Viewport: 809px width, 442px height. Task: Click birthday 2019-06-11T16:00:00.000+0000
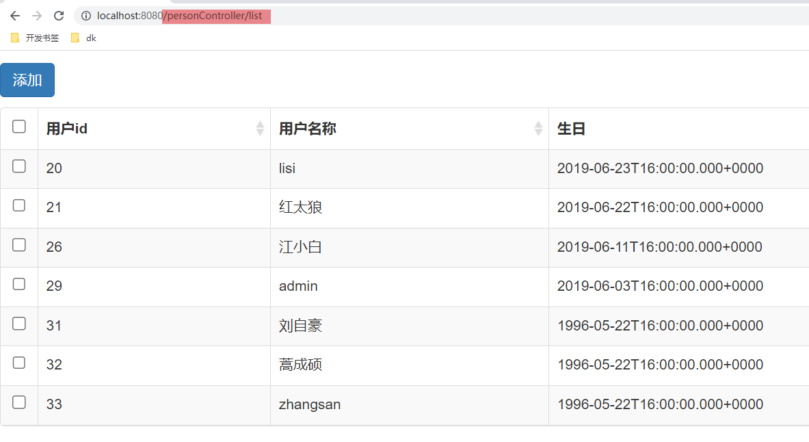[660, 247]
